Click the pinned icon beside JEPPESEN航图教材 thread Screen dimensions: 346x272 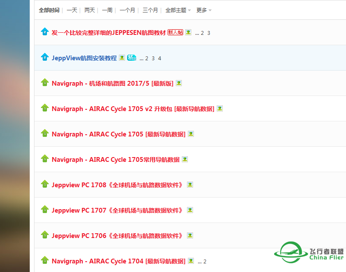coord(45,32)
